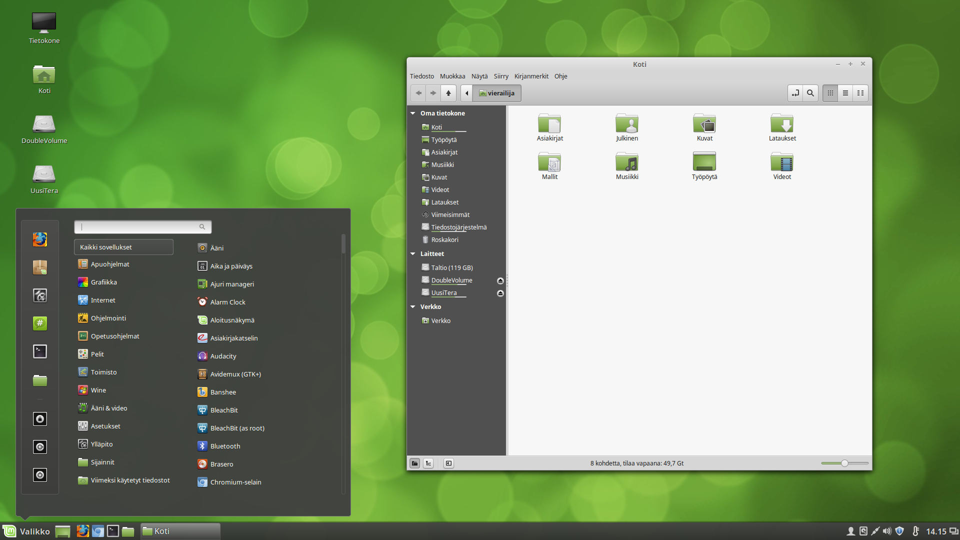Eject the UusiTera drive
The height and width of the screenshot is (540, 960).
tap(500, 293)
